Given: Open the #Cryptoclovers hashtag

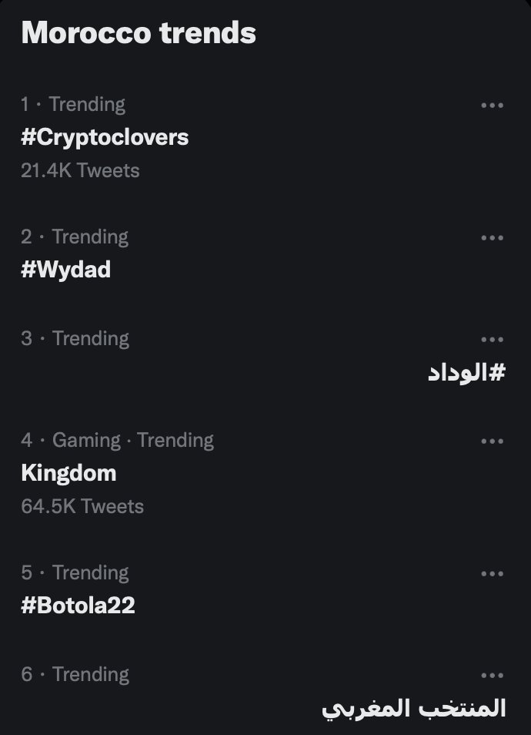Looking at the screenshot, I should (x=105, y=137).
